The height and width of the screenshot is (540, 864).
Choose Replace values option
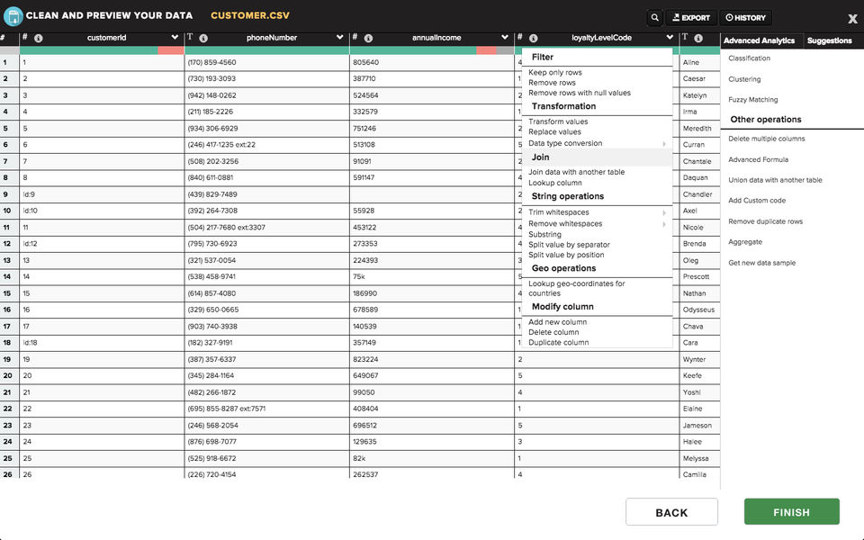pos(554,132)
